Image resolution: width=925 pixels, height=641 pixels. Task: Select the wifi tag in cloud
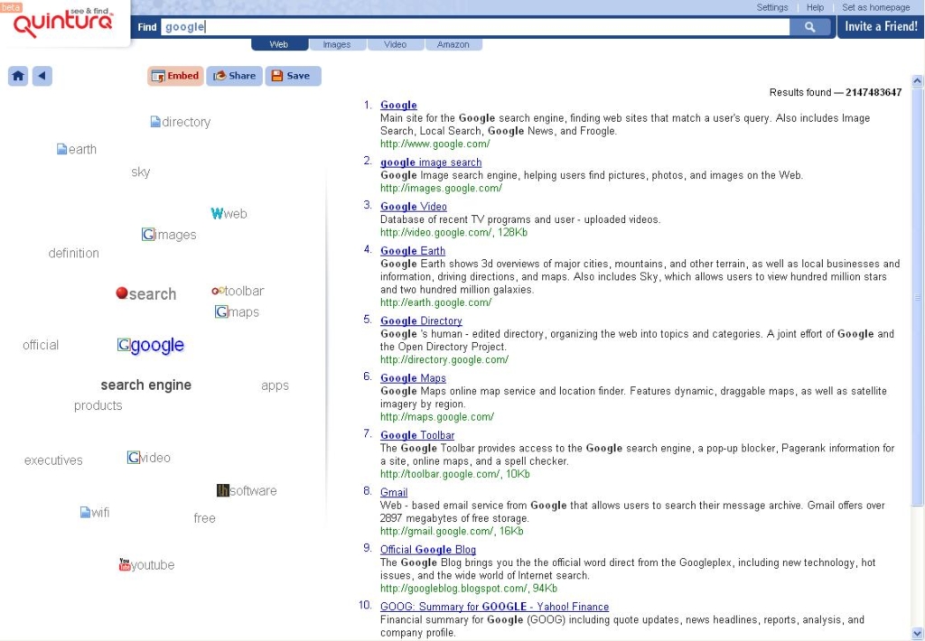point(95,513)
